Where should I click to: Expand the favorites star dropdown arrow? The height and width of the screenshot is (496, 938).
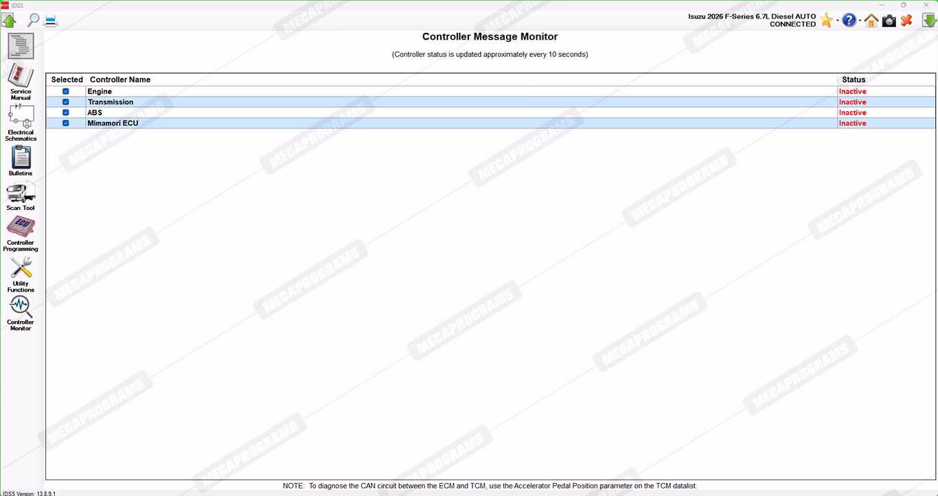pos(838,21)
